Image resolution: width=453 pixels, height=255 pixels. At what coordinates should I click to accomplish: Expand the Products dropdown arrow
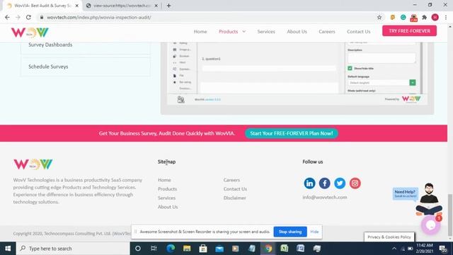243,31
